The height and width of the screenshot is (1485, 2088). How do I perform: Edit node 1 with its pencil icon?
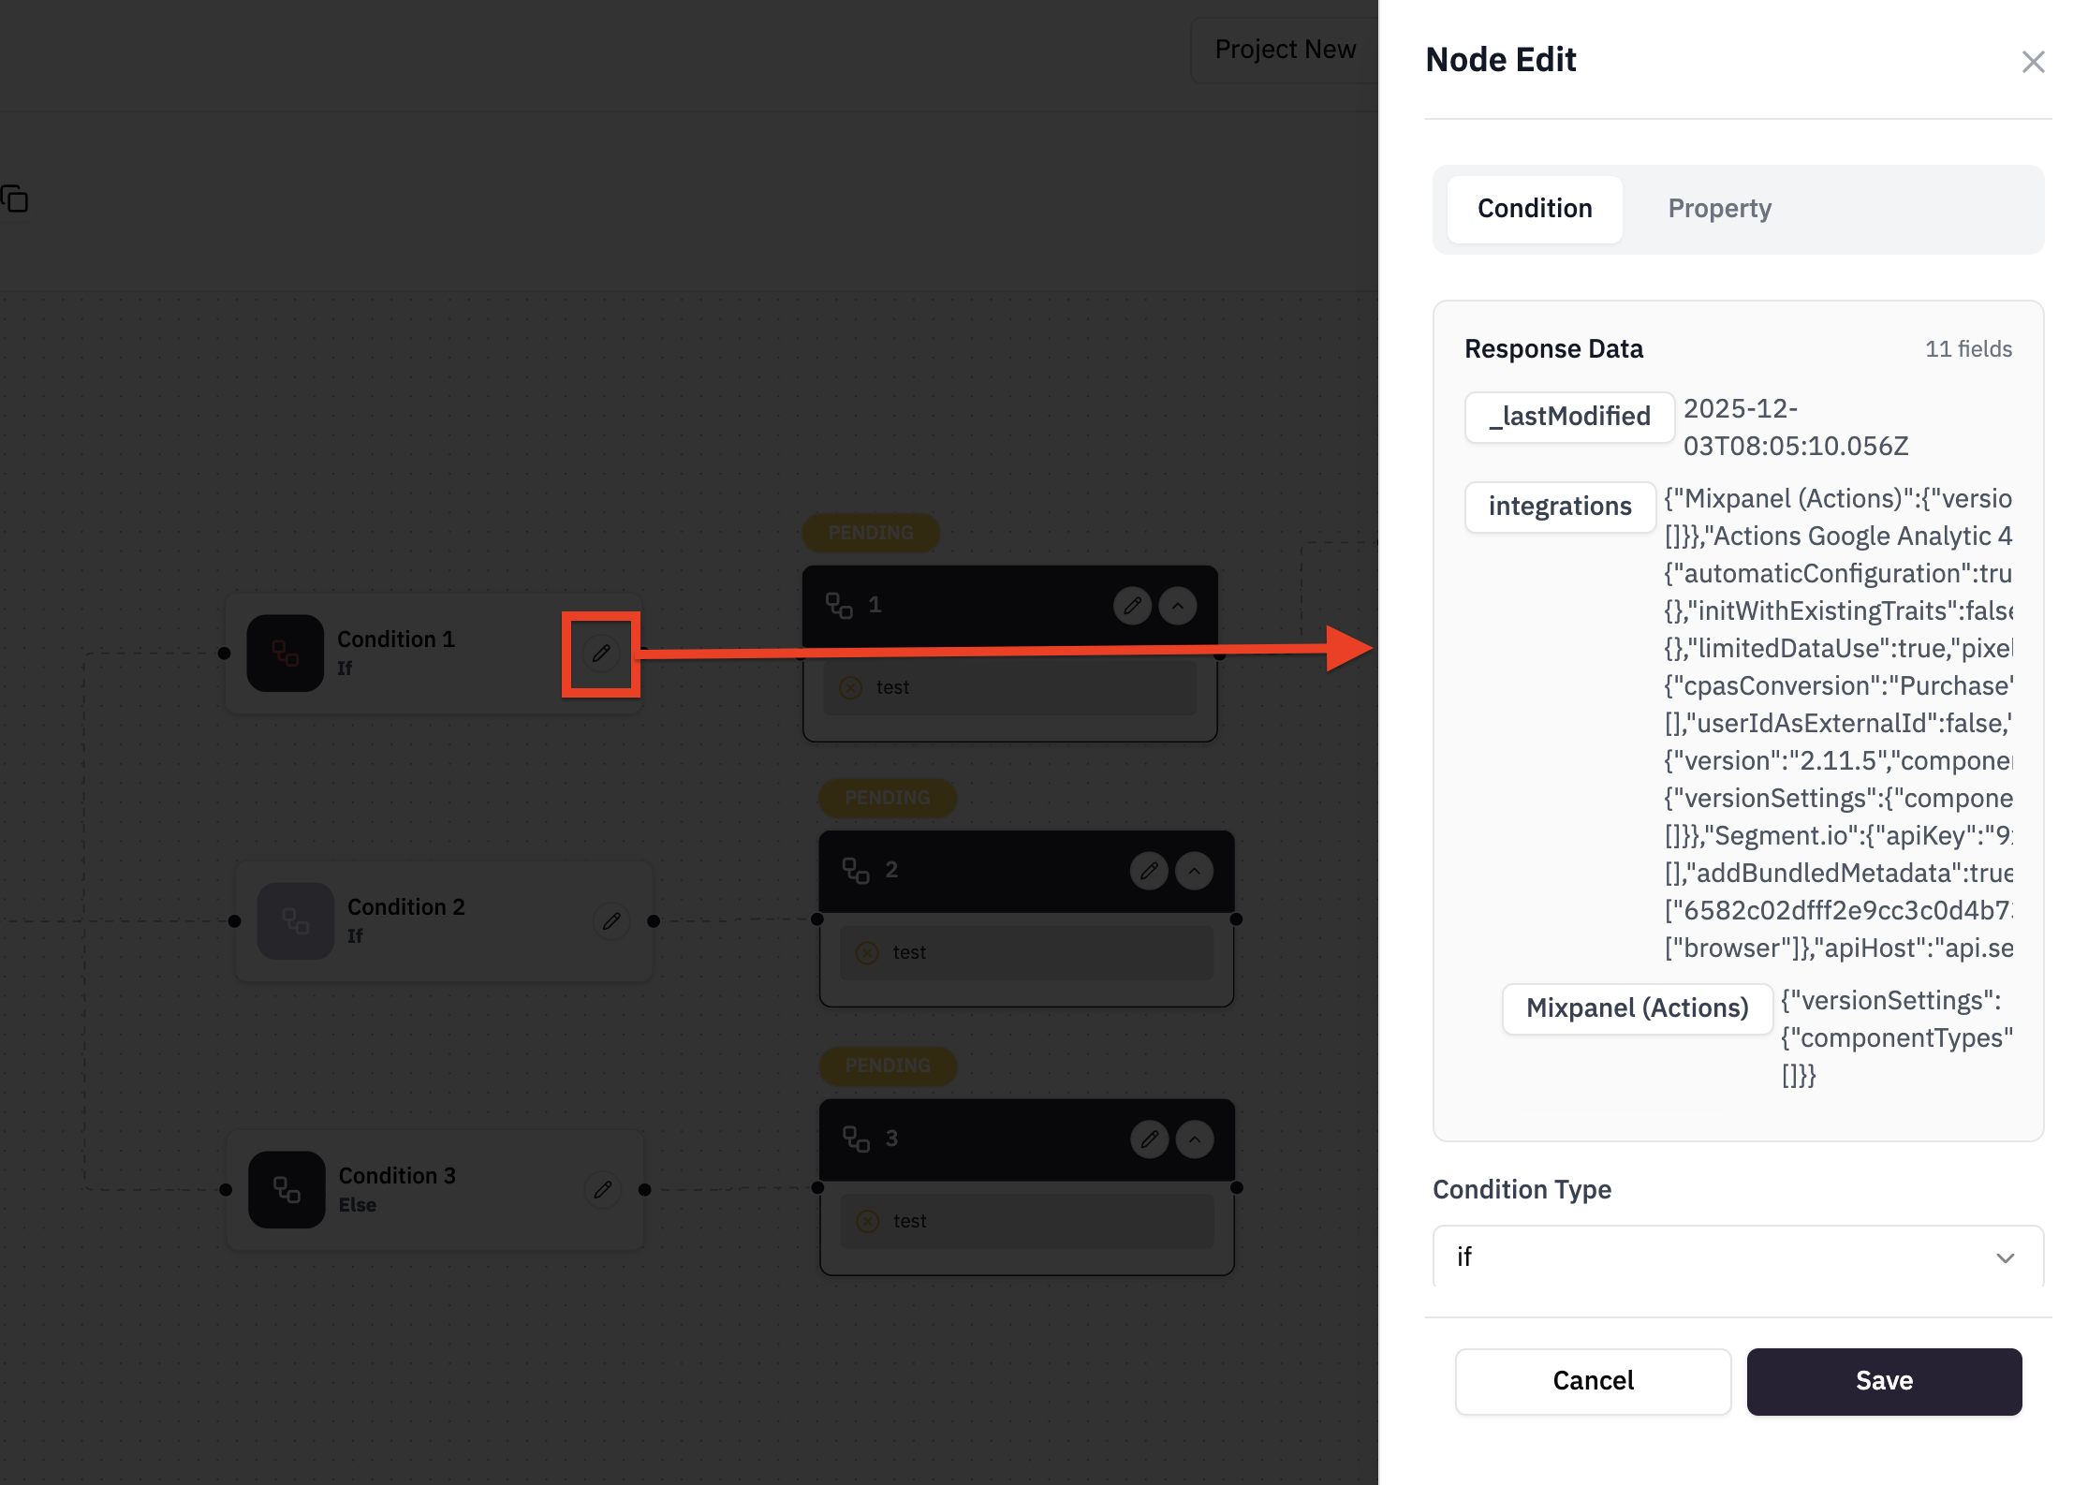1132,606
